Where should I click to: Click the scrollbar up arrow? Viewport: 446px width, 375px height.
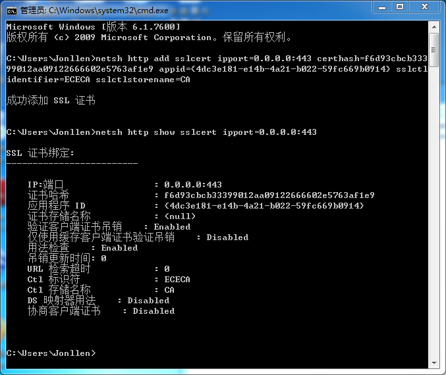coord(434,27)
